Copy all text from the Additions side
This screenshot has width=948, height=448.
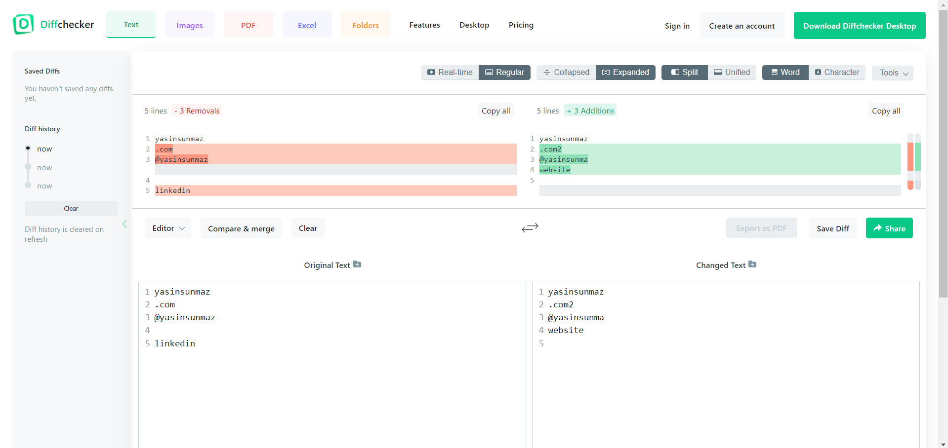pyautogui.click(x=886, y=111)
